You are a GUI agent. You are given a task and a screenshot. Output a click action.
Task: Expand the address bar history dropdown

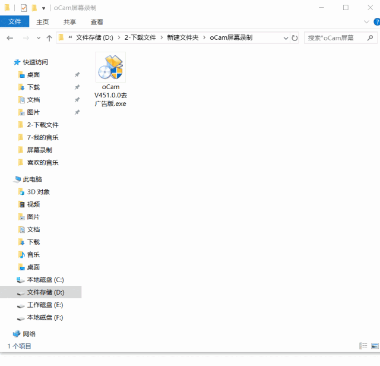286,38
